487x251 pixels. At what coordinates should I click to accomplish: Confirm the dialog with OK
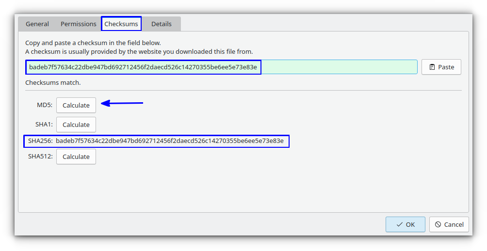point(406,224)
